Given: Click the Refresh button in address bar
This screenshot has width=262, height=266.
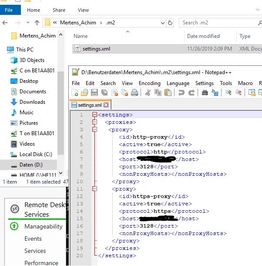Looking at the screenshot, I should click(x=170, y=23).
